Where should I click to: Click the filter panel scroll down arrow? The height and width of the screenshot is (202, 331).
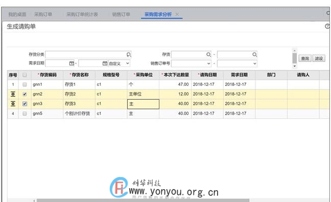[x=295, y=66]
